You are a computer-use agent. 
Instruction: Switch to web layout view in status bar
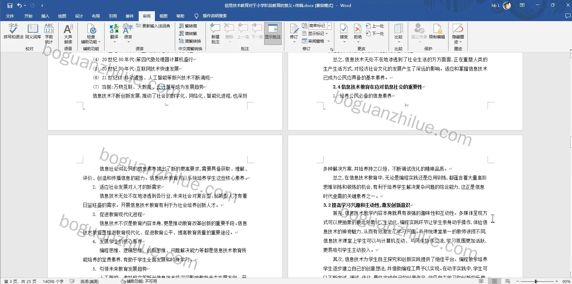pos(508,281)
